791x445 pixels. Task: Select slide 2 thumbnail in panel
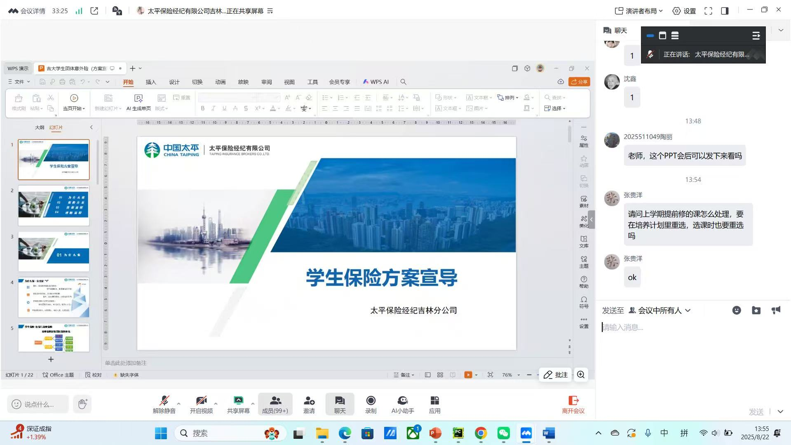tap(54, 205)
